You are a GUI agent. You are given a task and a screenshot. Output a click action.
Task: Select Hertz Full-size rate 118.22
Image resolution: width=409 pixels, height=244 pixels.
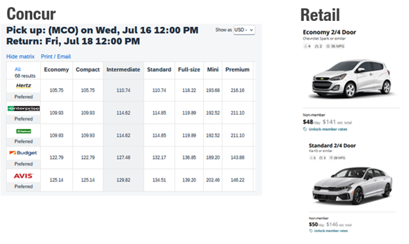click(x=189, y=90)
